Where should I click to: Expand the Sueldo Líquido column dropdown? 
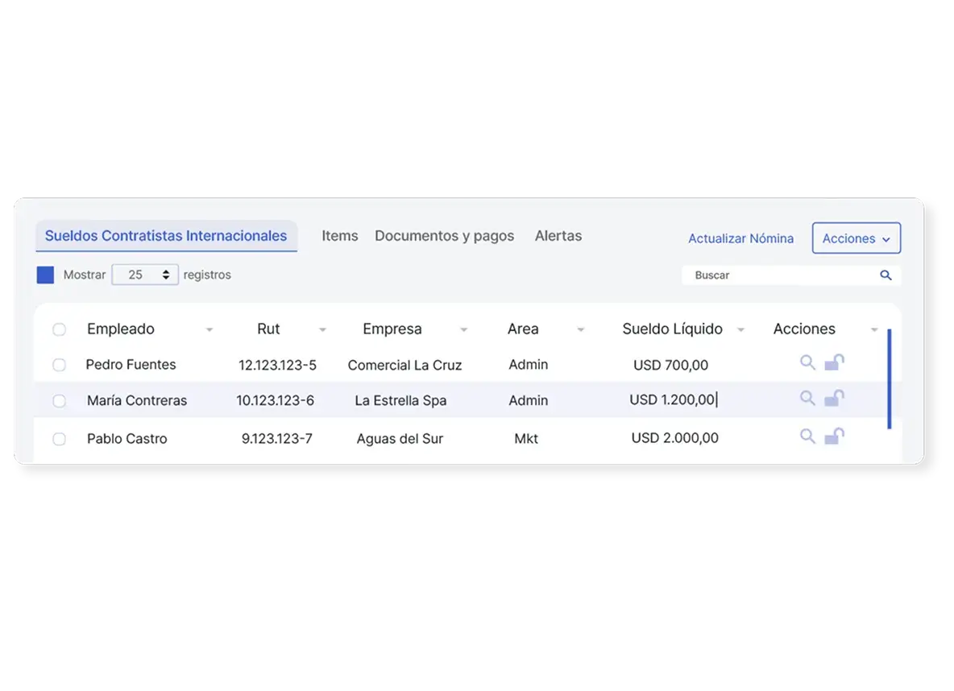[x=741, y=329]
